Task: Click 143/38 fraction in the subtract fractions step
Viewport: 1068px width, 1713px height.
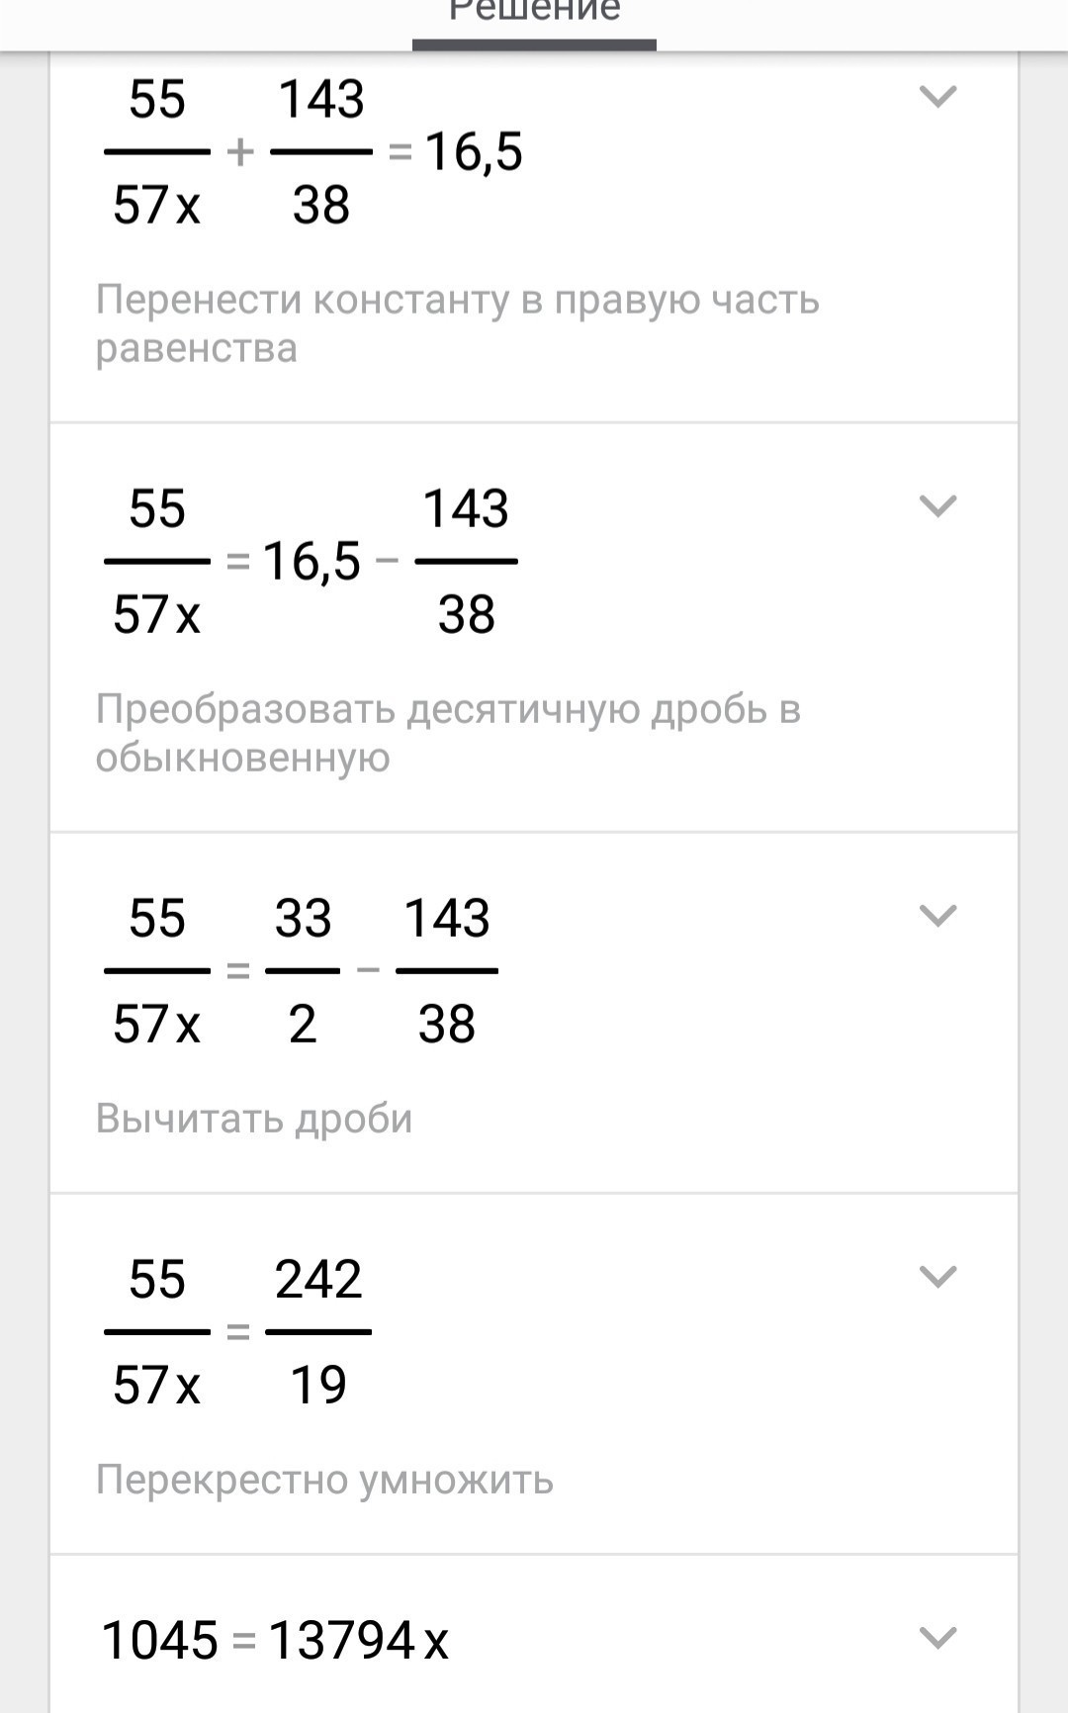Action: [x=447, y=970]
